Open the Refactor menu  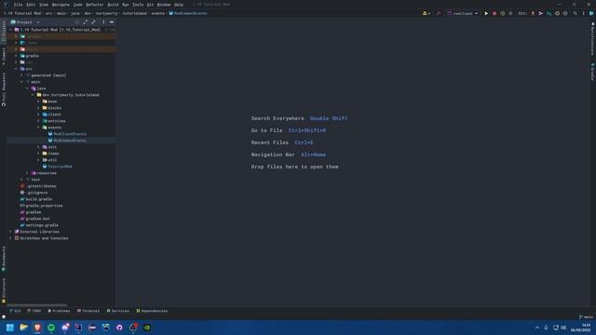point(95,5)
